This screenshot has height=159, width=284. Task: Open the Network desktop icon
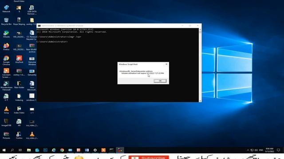point(6,9)
